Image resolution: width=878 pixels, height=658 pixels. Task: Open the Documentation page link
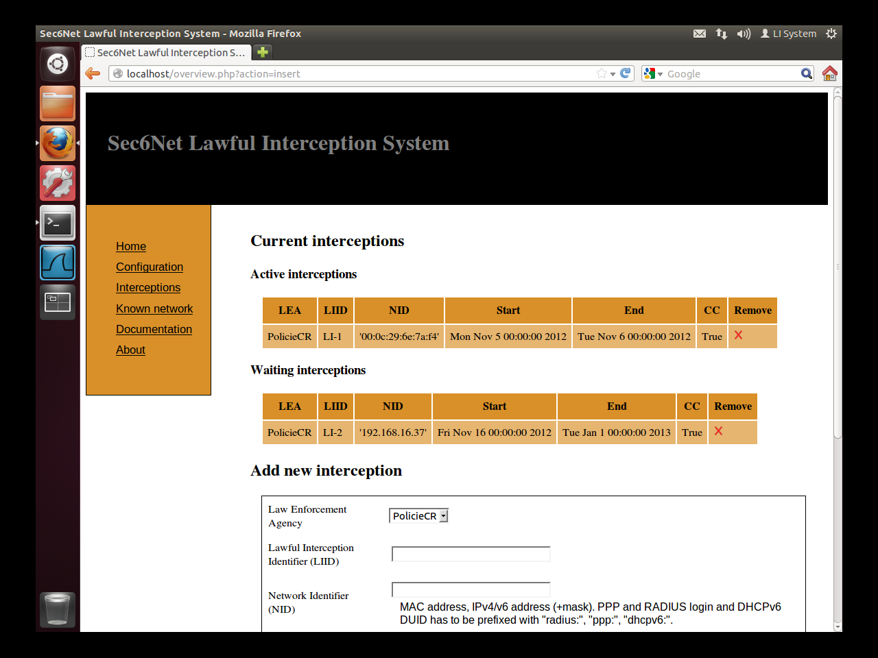154,329
